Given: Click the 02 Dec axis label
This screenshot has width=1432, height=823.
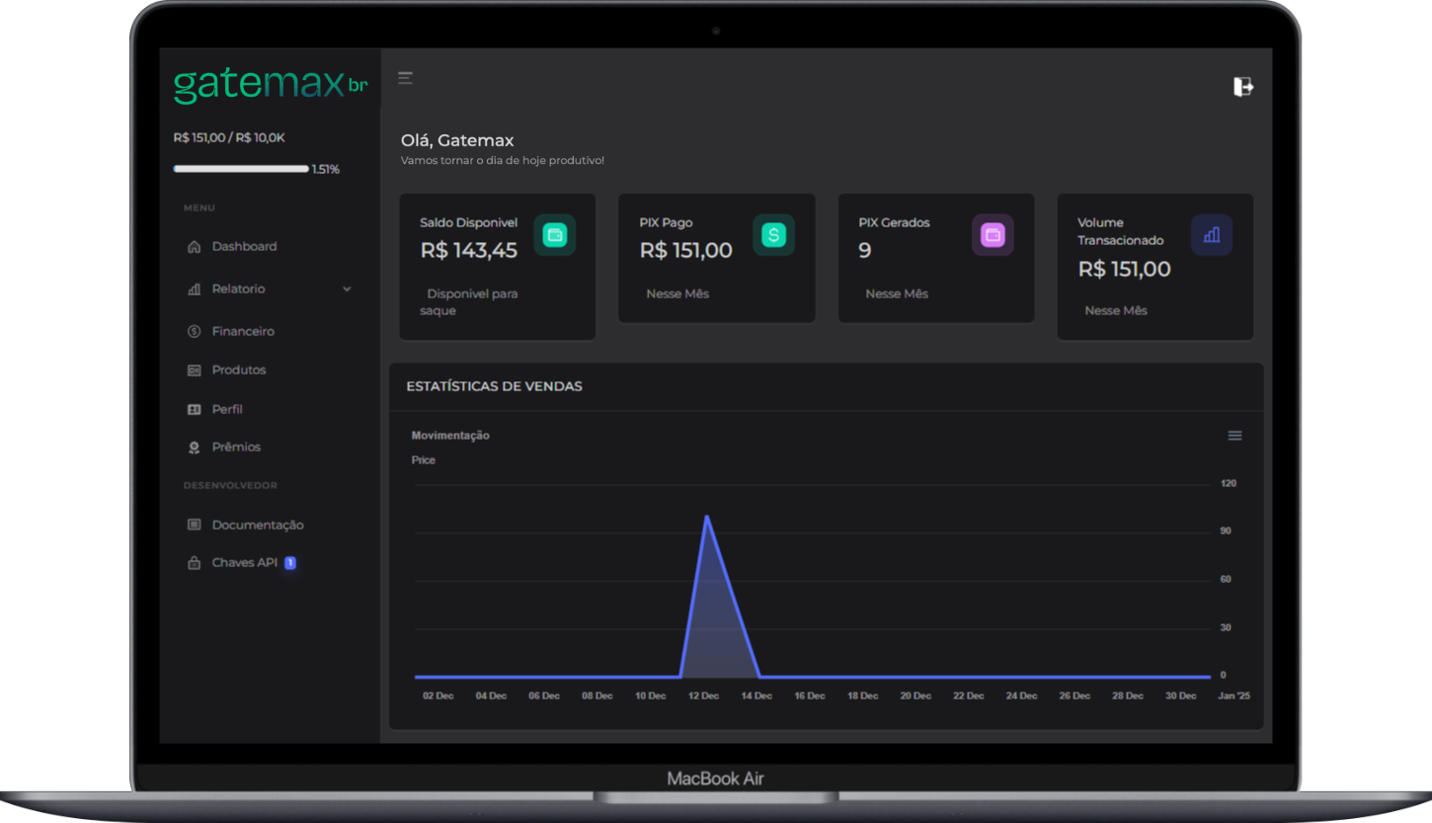Looking at the screenshot, I should 438,697.
